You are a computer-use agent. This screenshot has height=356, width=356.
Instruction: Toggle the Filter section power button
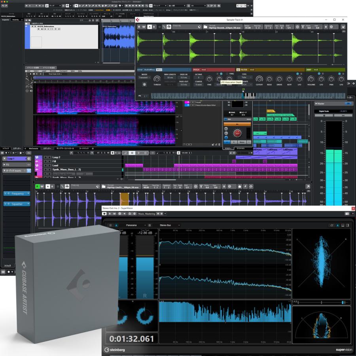pos(238,70)
